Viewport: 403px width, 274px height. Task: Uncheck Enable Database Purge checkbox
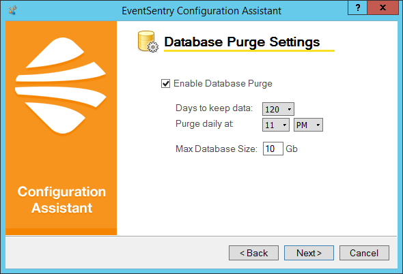pyautogui.click(x=165, y=84)
